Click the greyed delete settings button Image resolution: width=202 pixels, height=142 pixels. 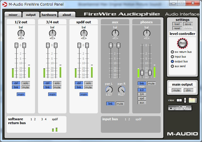click(x=188, y=28)
